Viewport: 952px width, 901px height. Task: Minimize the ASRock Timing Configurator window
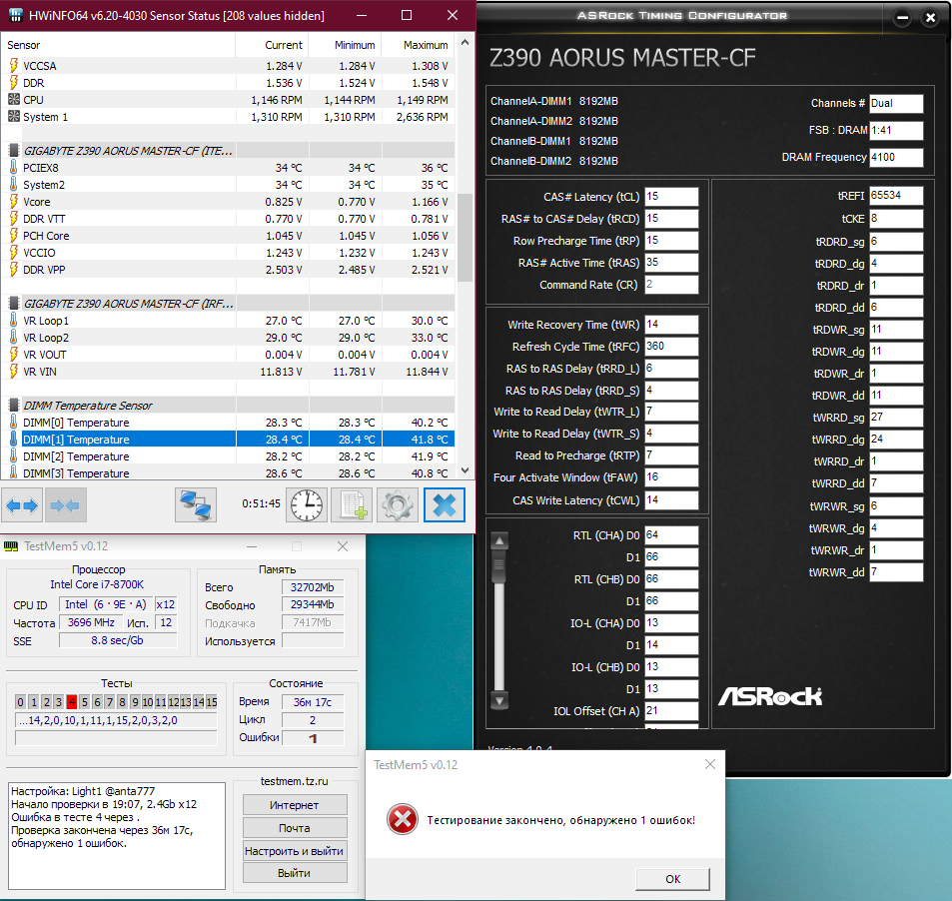(903, 18)
